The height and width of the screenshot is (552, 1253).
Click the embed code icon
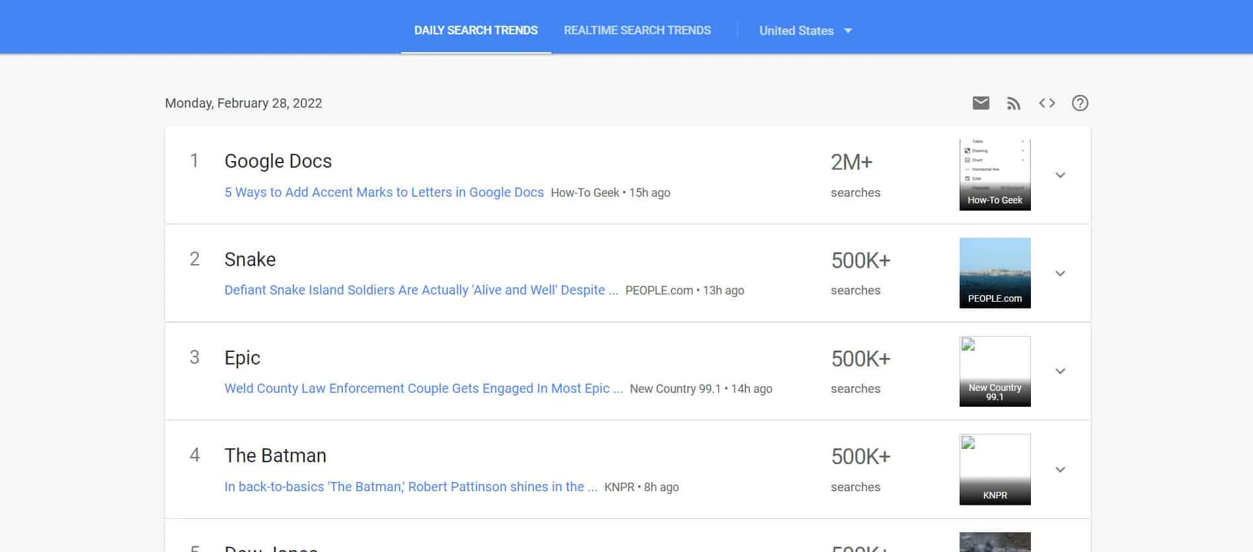click(x=1047, y=103)
